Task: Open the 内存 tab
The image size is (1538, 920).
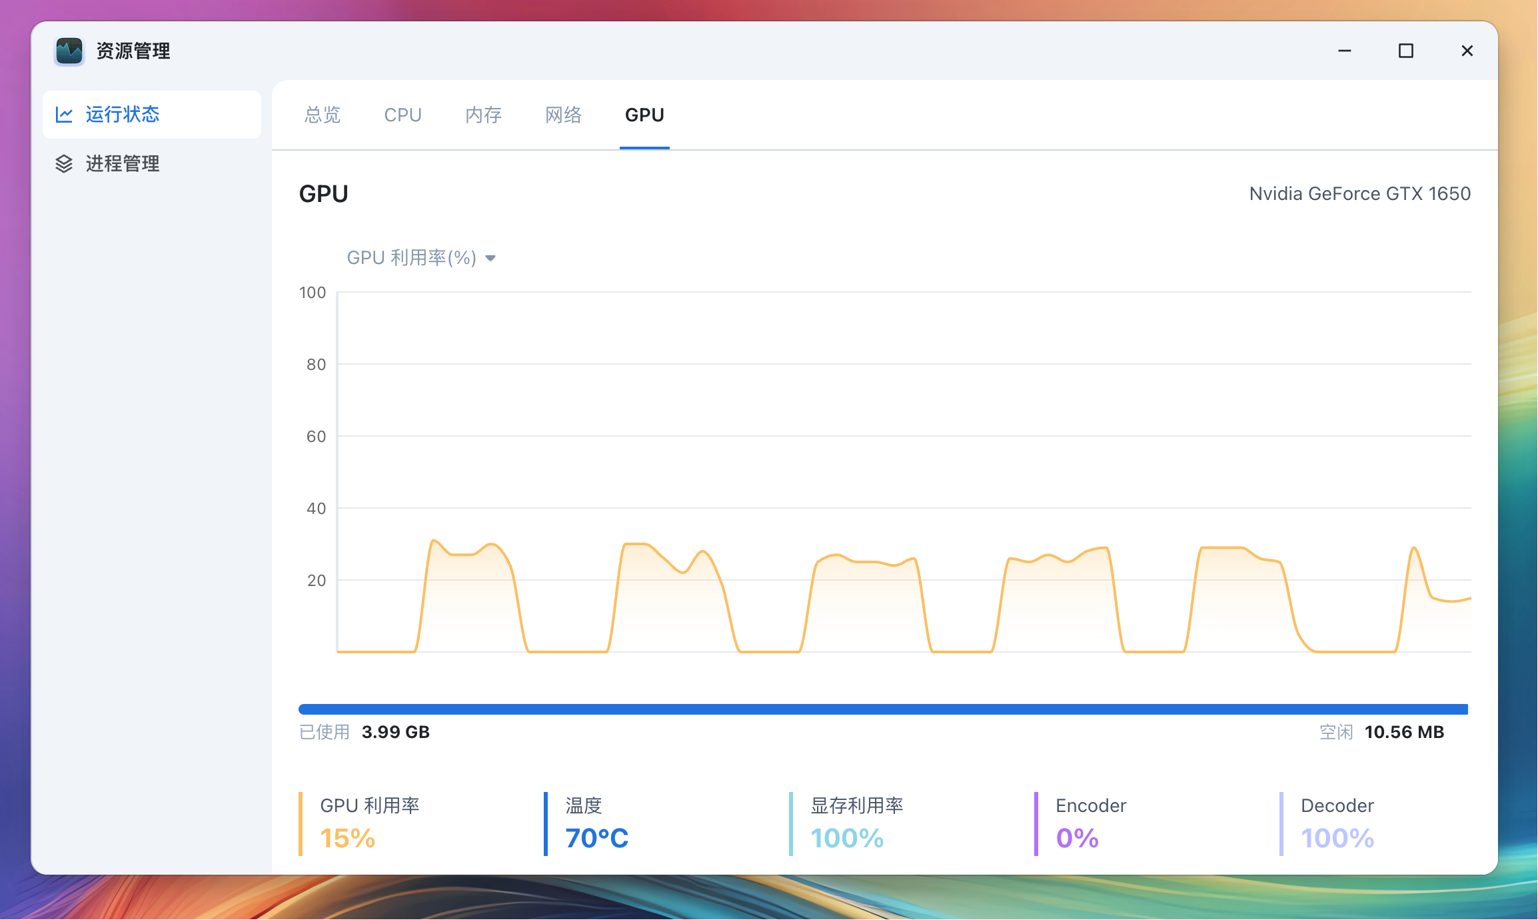Action: [483, 115]
